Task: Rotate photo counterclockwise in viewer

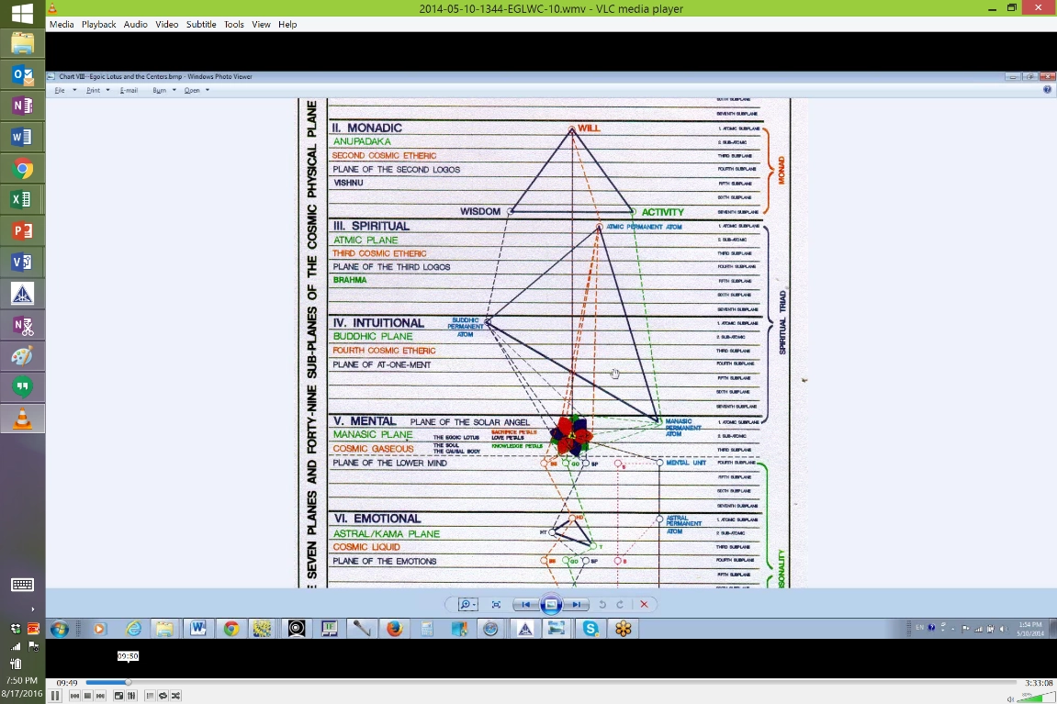Action: (602, 604)
